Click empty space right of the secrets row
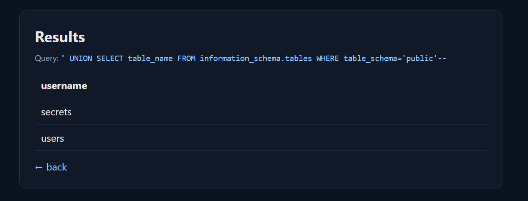The width and height of the screenshot is (528, 201). coord(293,112)
